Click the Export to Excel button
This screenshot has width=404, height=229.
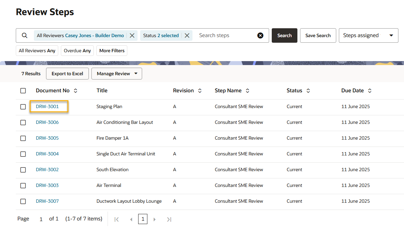coord(67,74)
